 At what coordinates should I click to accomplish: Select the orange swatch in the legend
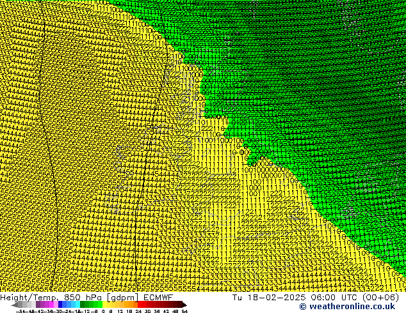[127, 305]
